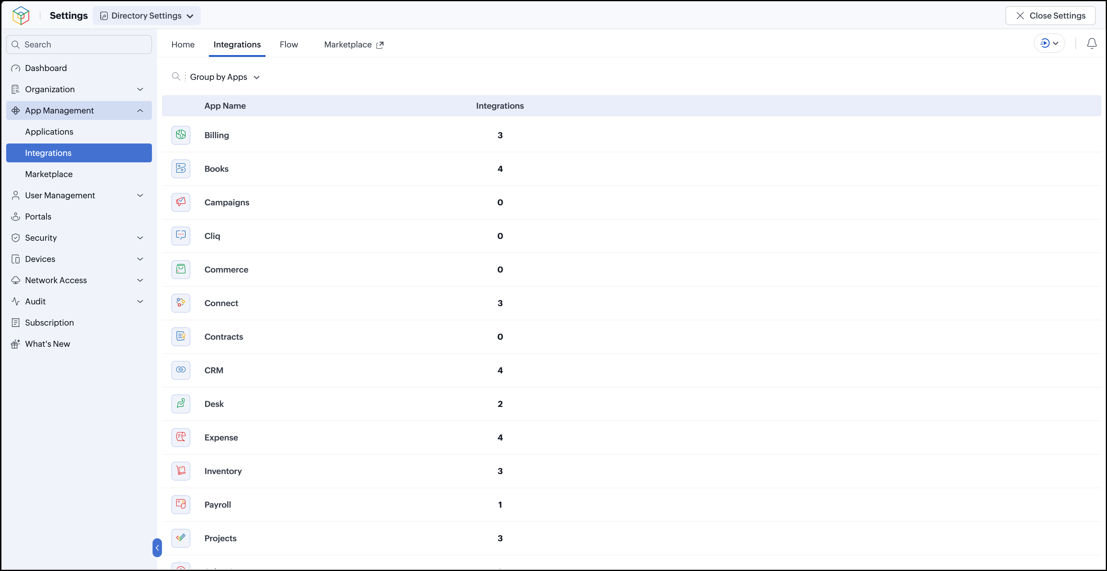The image size is (1107, 571).
Task: Click the Zoho Directory logo icon
Action: pos(21,15)
